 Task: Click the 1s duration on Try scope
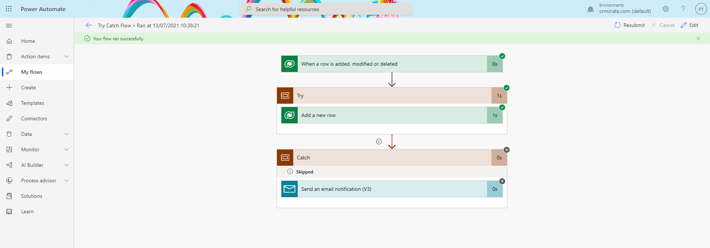(499, 96)
